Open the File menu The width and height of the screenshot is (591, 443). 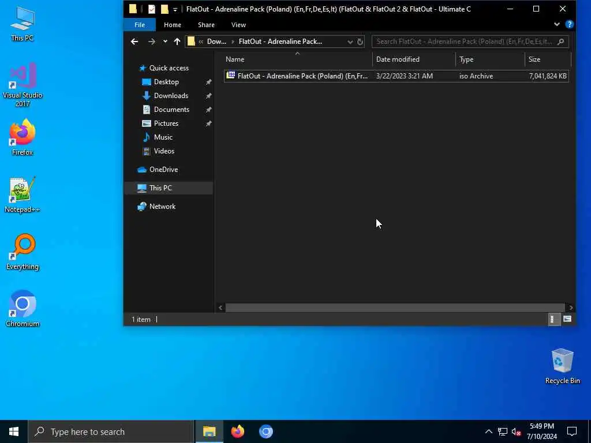140,24
